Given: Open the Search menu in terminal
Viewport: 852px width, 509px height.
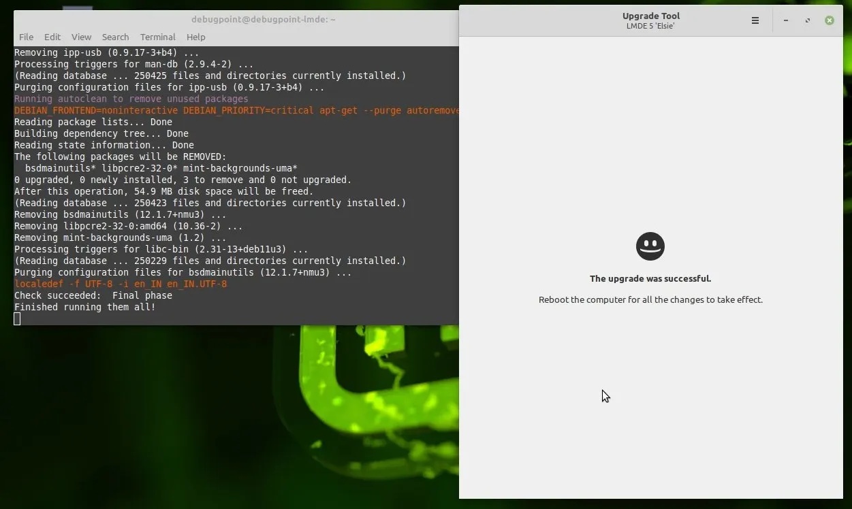Looking at the screenshot, I should pyautogui.click(x=115, y=37).
